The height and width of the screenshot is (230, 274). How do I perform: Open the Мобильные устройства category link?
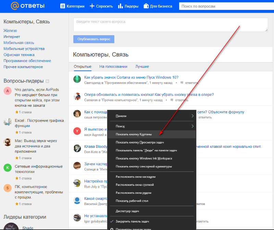tap(24, 49)
